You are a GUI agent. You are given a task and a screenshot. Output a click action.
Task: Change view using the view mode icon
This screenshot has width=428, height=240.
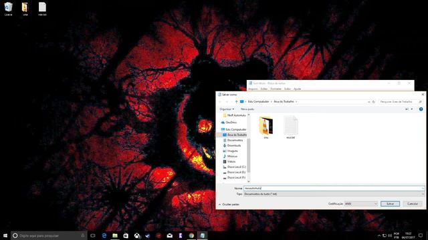tap(407, 109)
